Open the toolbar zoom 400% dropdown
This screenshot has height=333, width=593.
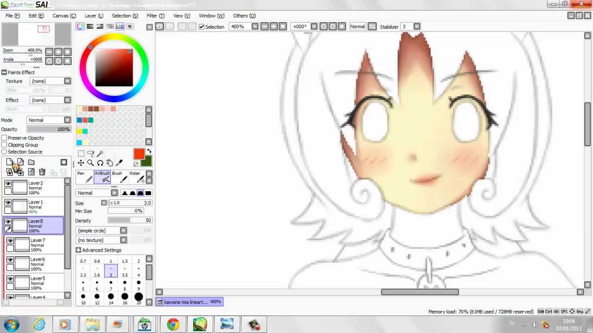pyautogui.click(x=255, y=27)
